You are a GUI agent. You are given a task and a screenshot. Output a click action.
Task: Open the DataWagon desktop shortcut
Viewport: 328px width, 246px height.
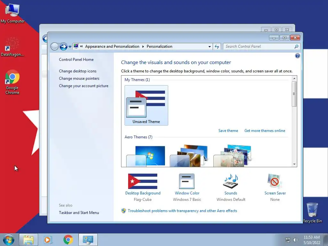pos(12,47)
